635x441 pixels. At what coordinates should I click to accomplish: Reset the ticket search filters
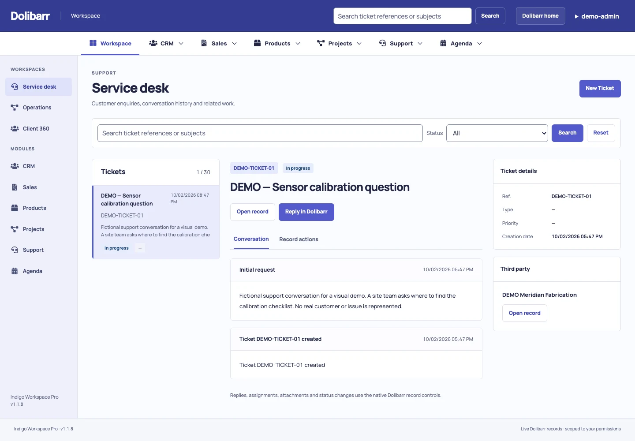tap(601, 133)
